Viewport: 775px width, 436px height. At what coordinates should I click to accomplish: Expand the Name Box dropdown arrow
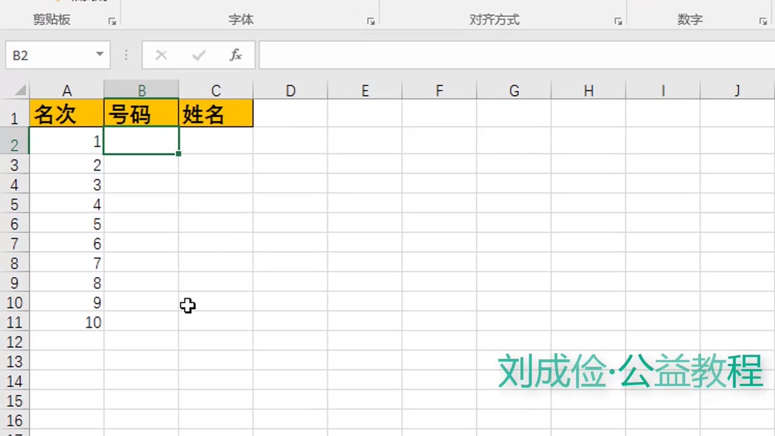pos(99,55)
